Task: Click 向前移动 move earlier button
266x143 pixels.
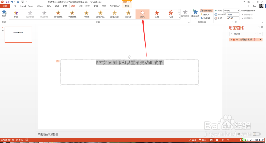Action: (x=247, y=15)
